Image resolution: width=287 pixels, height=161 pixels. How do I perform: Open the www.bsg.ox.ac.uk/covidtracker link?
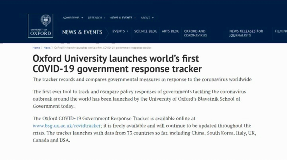point(67,126)
